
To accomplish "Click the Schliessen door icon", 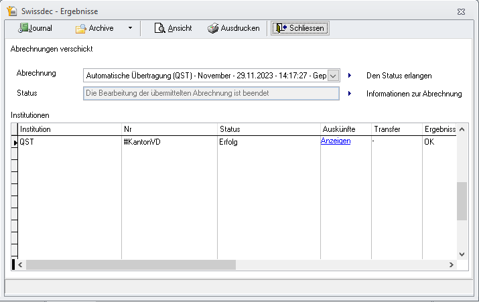I will 281,28.
